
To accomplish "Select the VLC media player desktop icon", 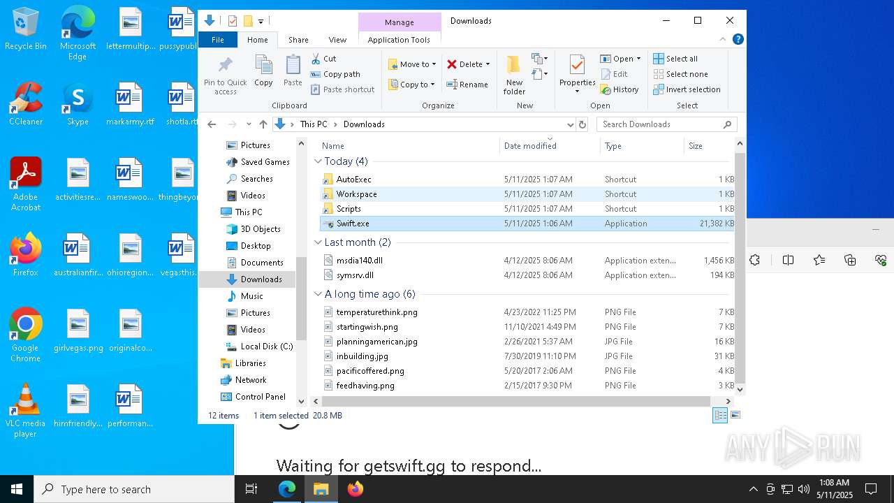I will 25,411.
